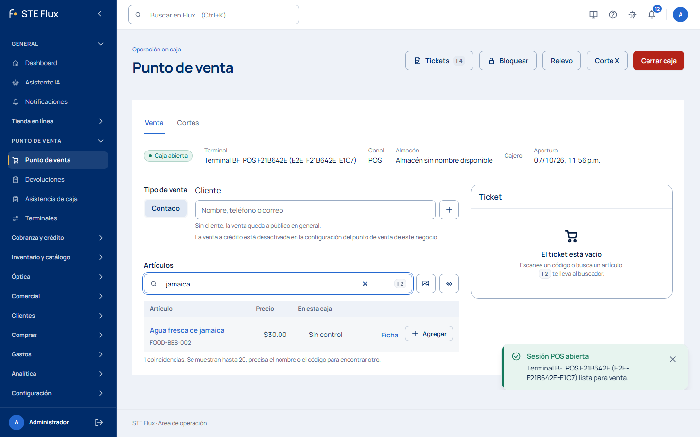Image resolution: width=700 pixels, height=437 pixels.
Task: Focus the client name, phone or email field
Action: (315, 210)
